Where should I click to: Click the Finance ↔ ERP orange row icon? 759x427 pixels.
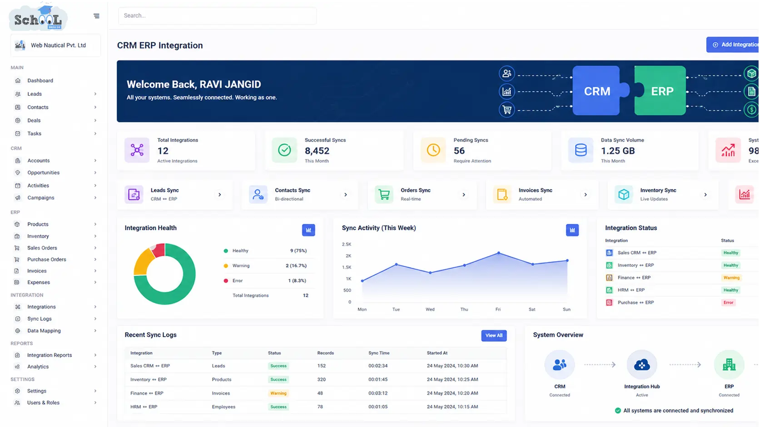pyautogui.click(x=609, y=278)
